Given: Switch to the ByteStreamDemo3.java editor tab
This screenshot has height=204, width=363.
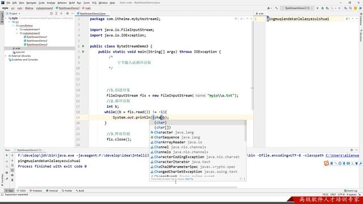Looking at the screenshot, I should [91, 14].
